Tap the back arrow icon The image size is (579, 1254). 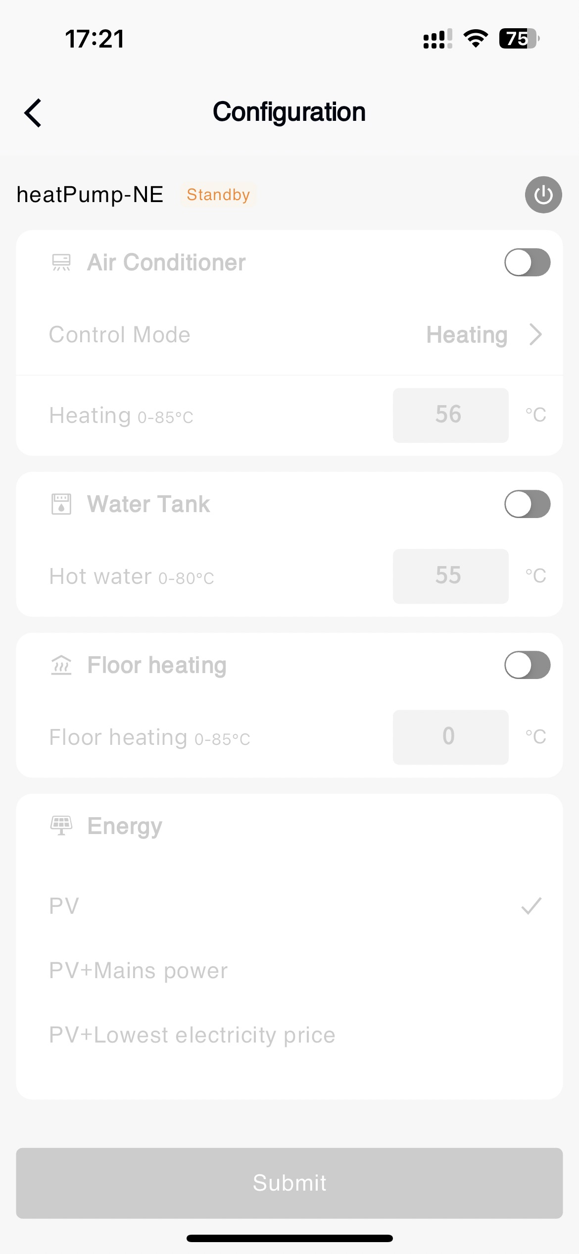[x=33, y=113]
